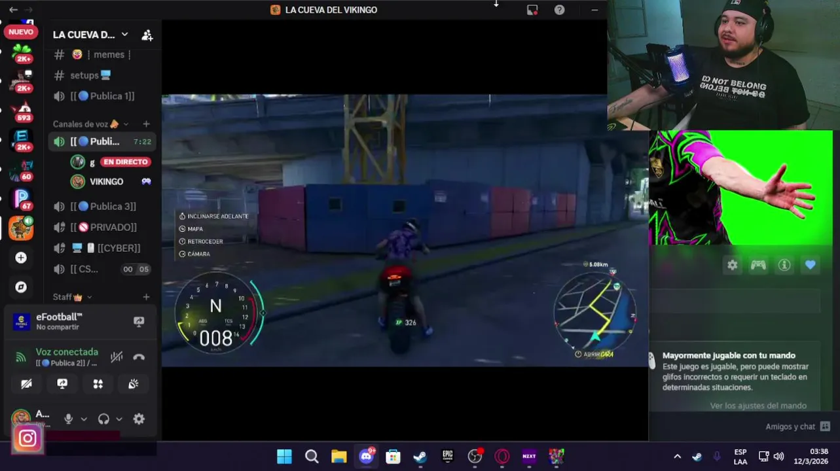Click the Steam controller layout icon
Viewport: 840px width, 471px height.
point(758,265)
